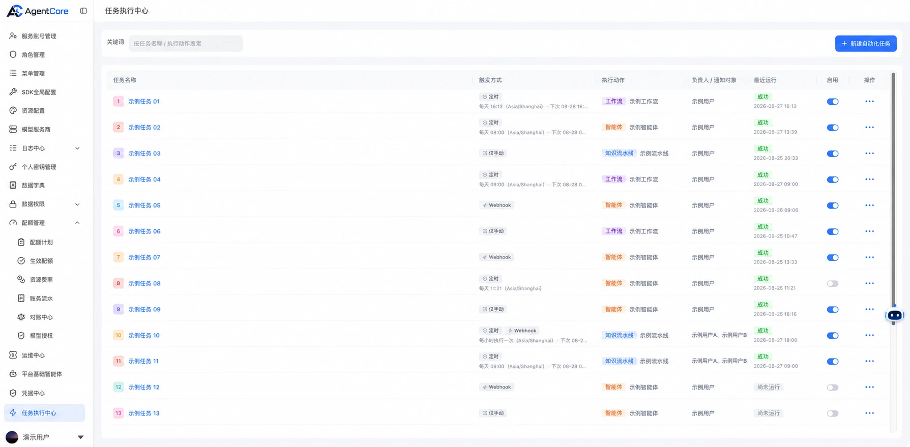Click the 资源配置 palette icon
The height and width of the screenshot is (447, 910).
coord(13,110)
